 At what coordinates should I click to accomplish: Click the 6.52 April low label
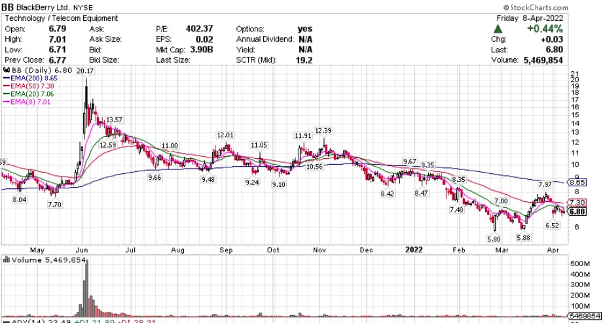[x=552, y=226]
